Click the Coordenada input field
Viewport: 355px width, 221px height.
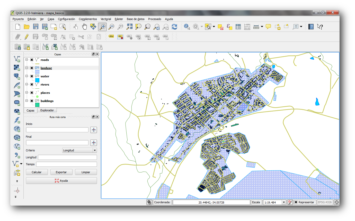point(211,202)
